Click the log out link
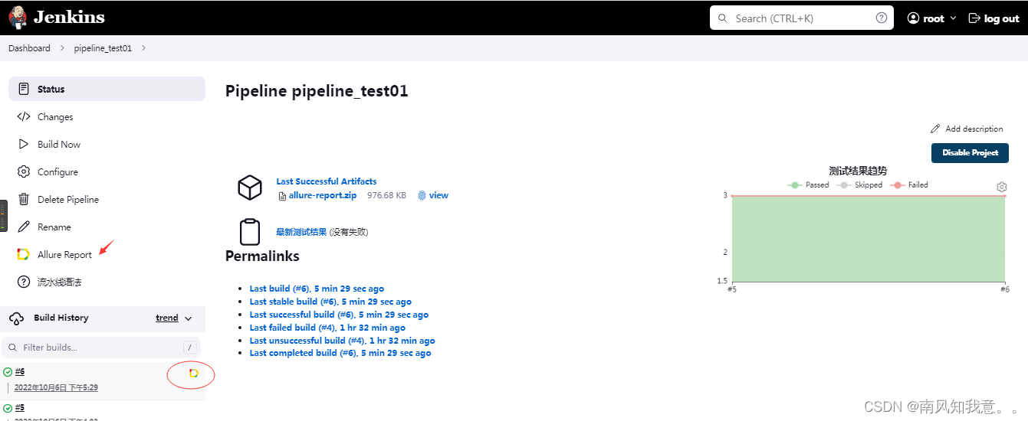The width and height of the screenshot is (1028, 421). [994, 18]
